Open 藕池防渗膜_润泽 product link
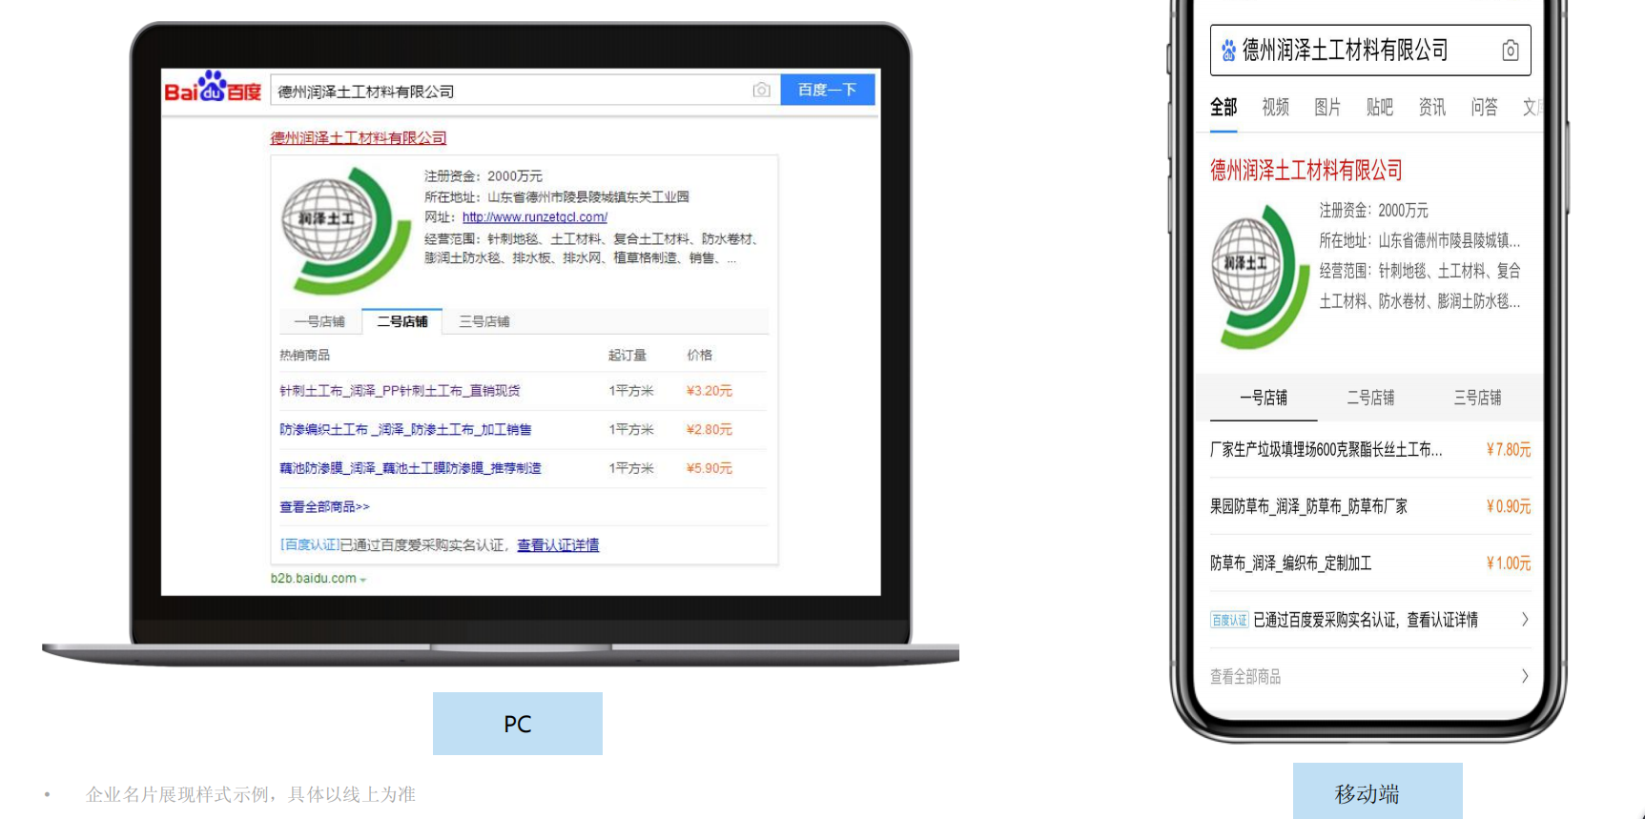 pos(410,468)
